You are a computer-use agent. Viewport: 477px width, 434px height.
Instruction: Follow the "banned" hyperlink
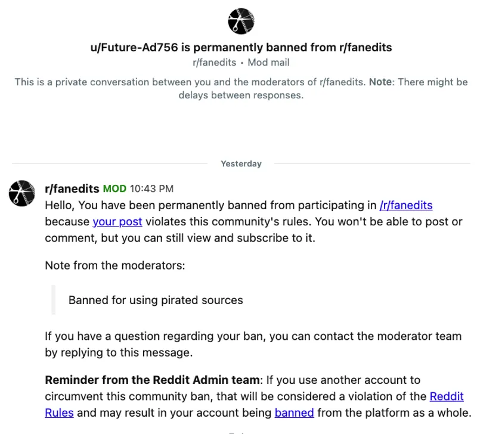click(294, 413)
